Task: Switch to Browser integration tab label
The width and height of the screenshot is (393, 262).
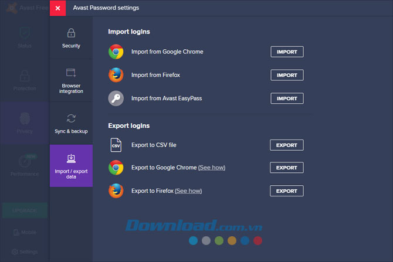Action: 71,89
